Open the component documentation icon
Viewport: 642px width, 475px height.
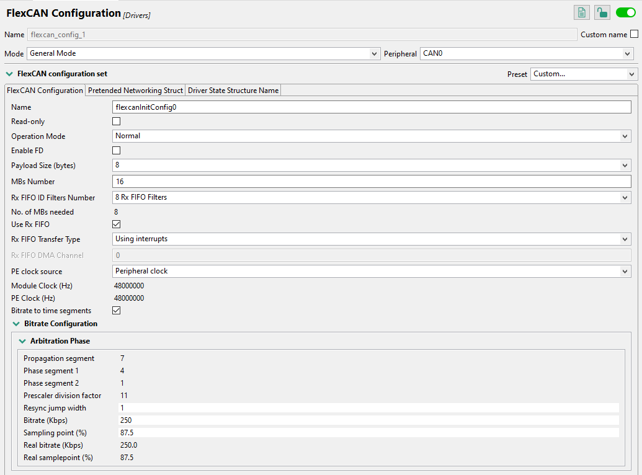click(x=582, y=12)
